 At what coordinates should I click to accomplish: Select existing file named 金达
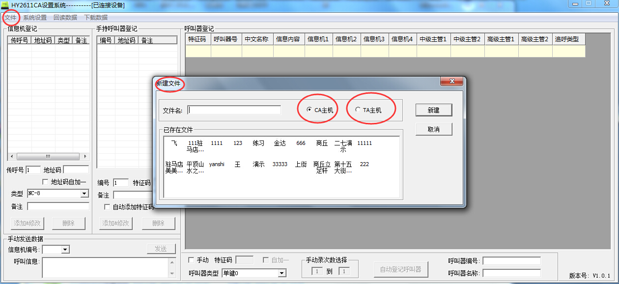tap(280, 143)
